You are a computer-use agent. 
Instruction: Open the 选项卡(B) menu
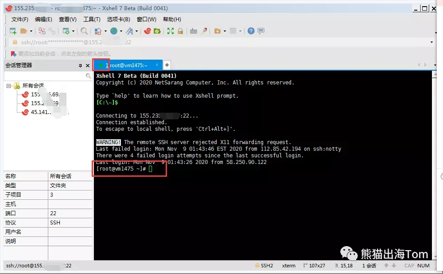coord(118,19)
